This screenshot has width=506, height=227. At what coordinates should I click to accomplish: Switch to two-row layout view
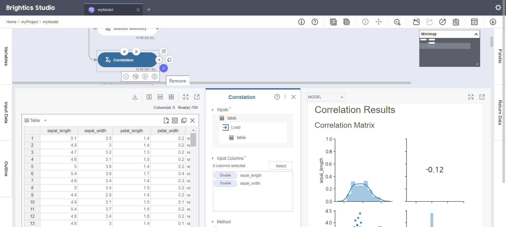tap(160, 97)
